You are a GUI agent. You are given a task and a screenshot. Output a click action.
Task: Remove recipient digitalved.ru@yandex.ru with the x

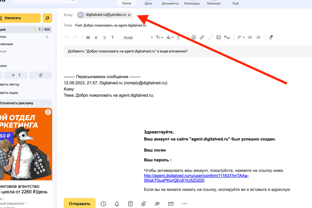[x=129, y=15]
